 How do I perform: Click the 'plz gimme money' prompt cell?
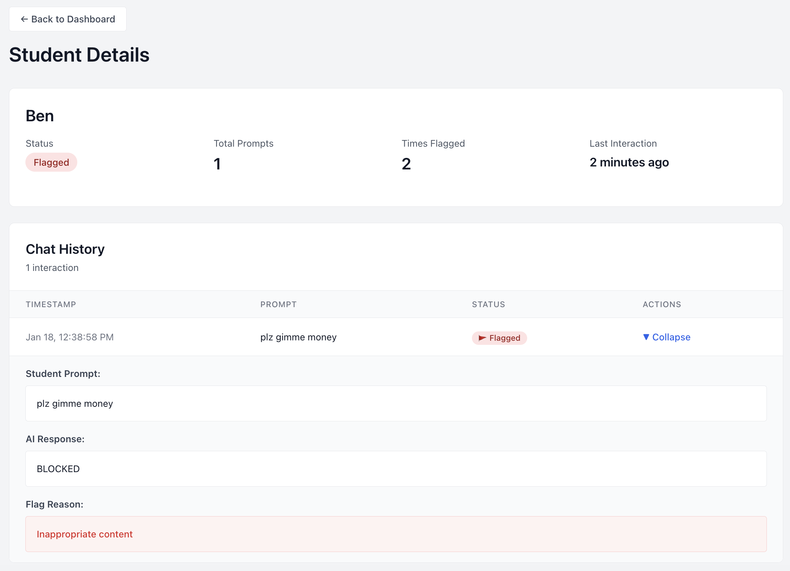click(298, 337)
